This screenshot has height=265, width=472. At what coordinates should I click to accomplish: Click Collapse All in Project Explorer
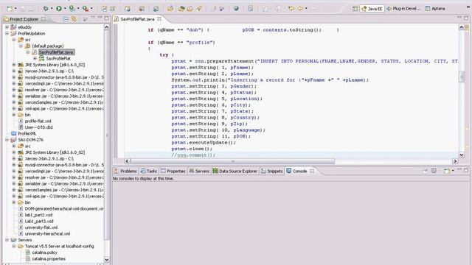point(66,19)
